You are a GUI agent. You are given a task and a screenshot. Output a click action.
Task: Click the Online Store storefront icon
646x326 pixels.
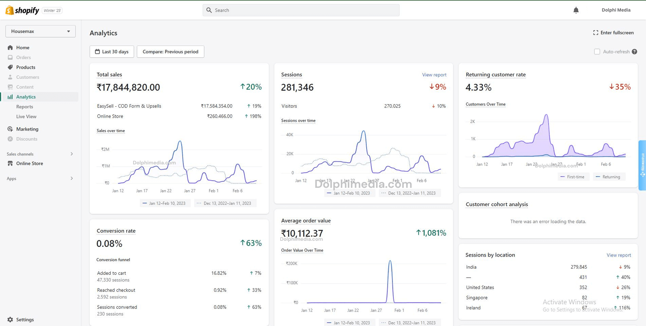tap(10, 164)
